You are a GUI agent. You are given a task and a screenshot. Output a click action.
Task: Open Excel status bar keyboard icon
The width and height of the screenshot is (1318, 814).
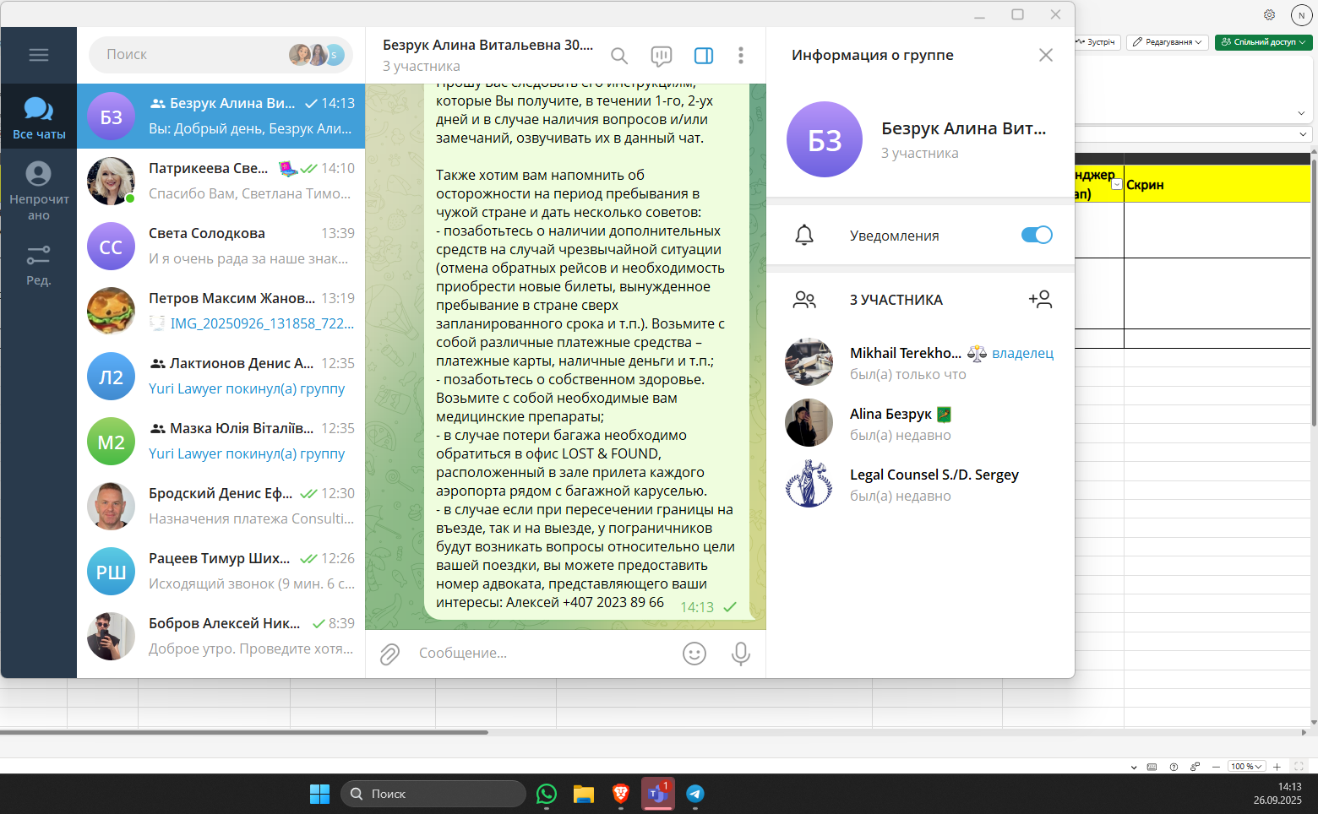tap(1152, 767)
